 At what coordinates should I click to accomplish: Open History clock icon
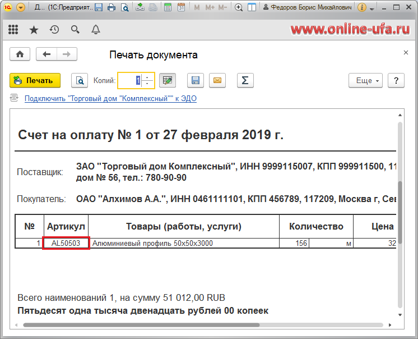(x=54, y=29)
